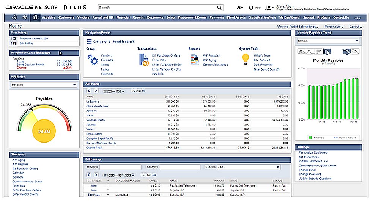
Task: Open the Procurement Center menu
Action: click(192, 17)
